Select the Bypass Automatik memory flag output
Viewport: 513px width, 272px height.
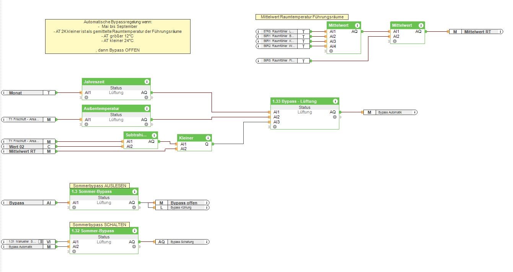click(x=390, y=112)
